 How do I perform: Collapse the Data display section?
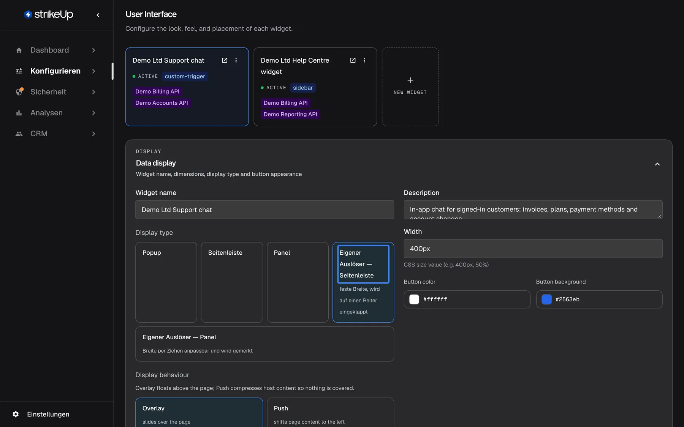click(657, 164)
